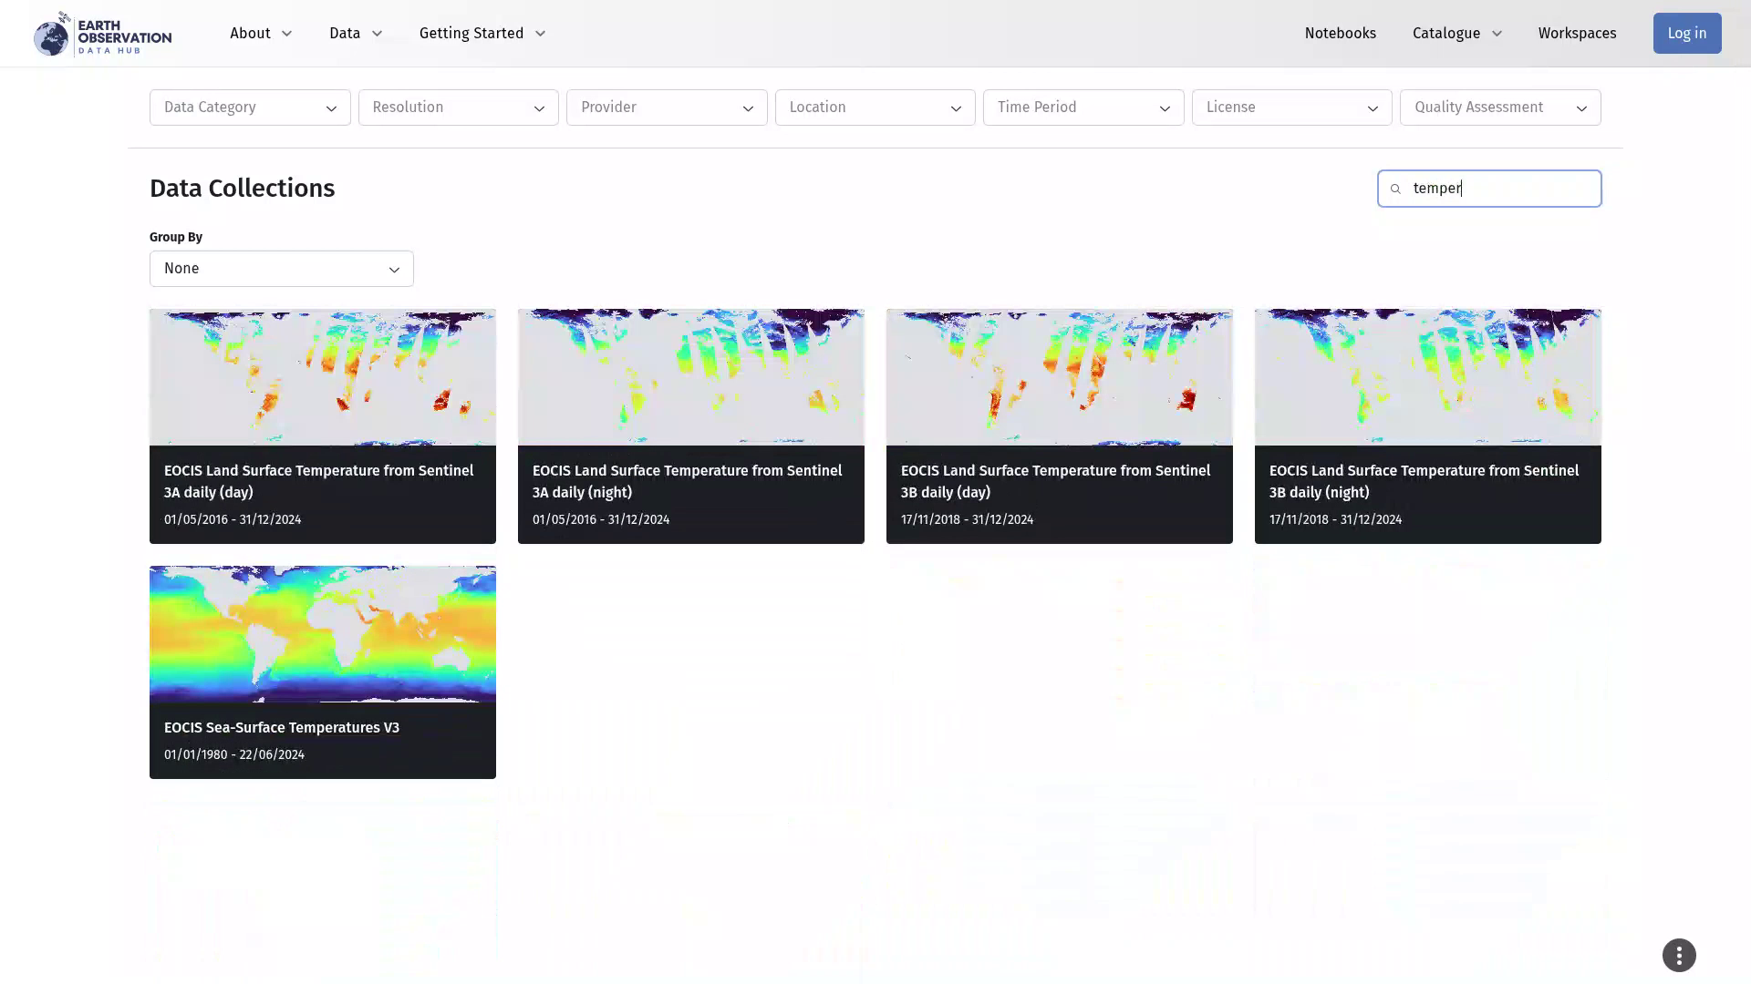Screen dimensions: 1751x984
Task: Expand the Resolution filter
Action: [458, 108]
